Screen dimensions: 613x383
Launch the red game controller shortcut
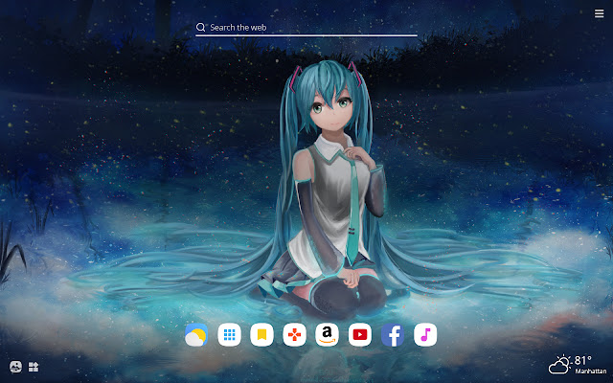pos(294,335)
